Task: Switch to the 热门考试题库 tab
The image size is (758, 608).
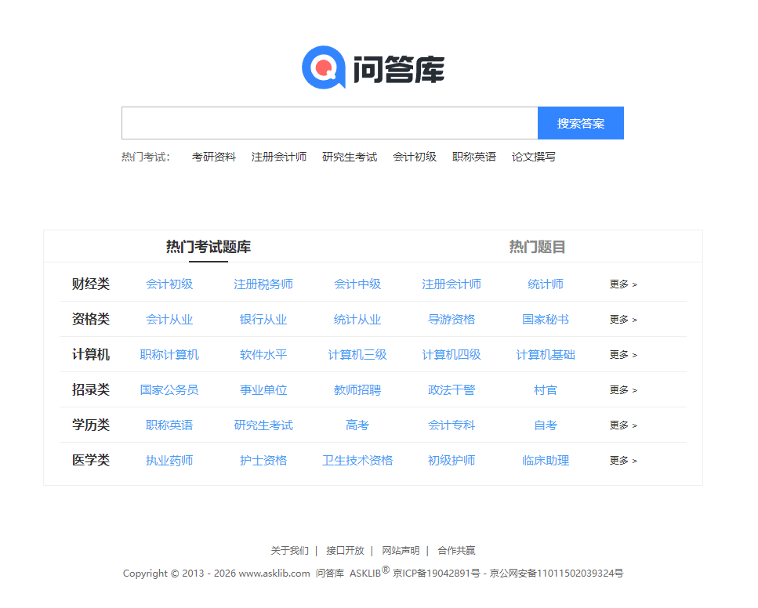Action: [x=209, y=247]
